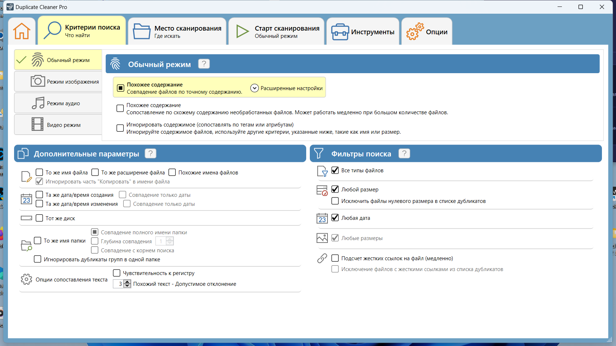Click the hard links chain icon
The width and height of the screenshot is (616, 346).
click(x=322, y=258)
